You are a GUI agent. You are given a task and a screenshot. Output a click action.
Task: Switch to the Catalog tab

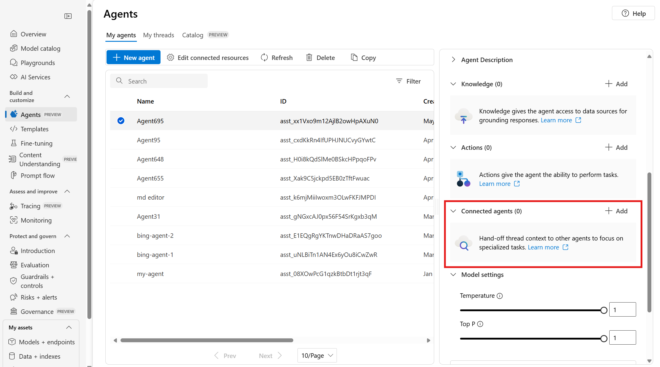[x=192, y=35]
